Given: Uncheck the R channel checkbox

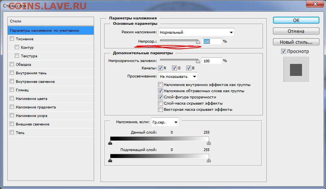Looking at the screenshot, I should (x=160, y=68).
